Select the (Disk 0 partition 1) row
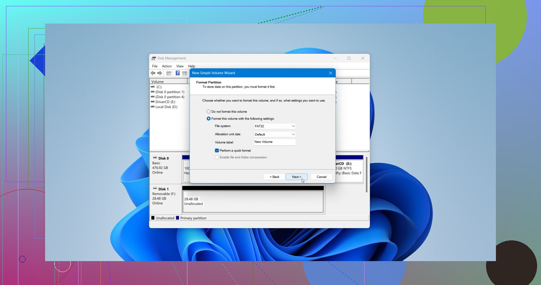This screenshot has width=541, height=285. click(x=170, y=92)
